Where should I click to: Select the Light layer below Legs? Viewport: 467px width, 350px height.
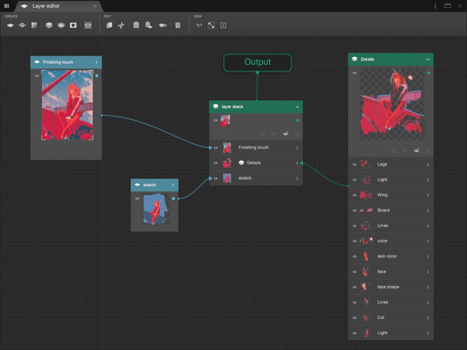(391, 180)
